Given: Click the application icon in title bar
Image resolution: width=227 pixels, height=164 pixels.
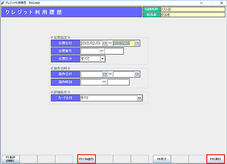Looking at the screenshot, I should coord(3,3).
